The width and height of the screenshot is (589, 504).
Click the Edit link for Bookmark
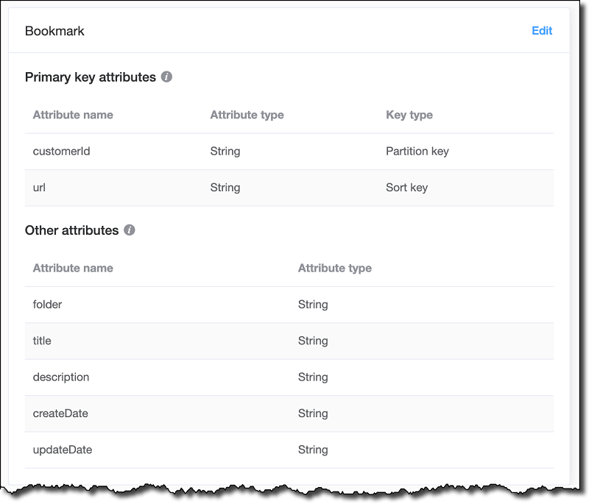[x=542, y=31]
